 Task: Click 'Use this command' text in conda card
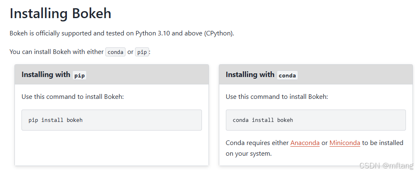(x=277, y=97)
